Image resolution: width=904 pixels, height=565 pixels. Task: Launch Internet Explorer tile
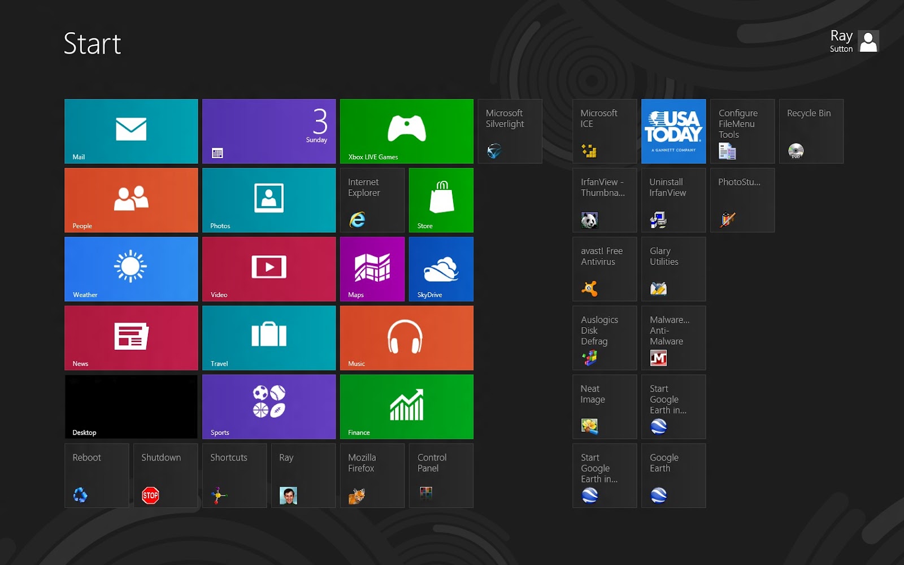(x=372, y=201)
